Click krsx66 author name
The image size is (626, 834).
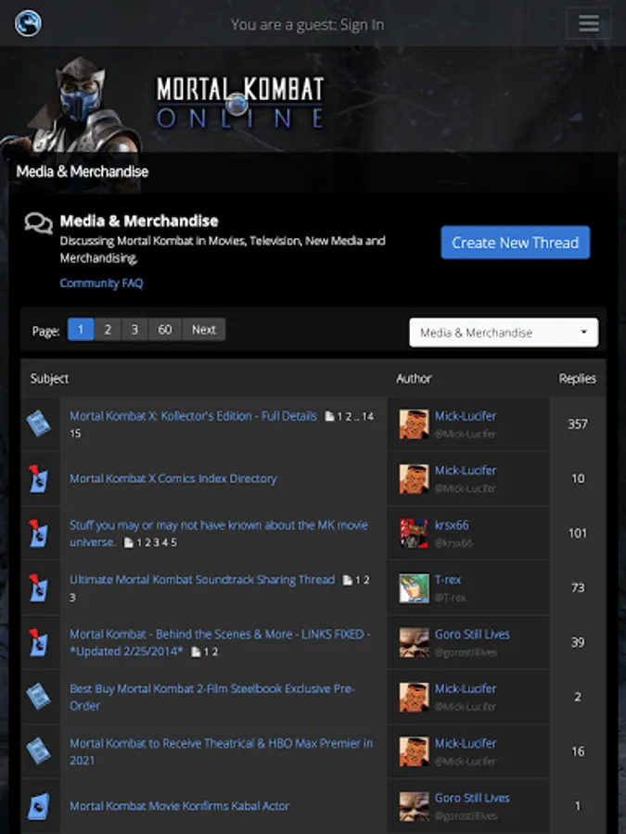click(452, 525)
